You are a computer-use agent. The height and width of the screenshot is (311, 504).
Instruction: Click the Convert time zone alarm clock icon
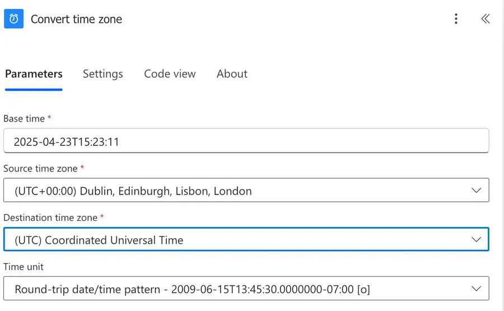pyautogui.click(x=14, y=19)
